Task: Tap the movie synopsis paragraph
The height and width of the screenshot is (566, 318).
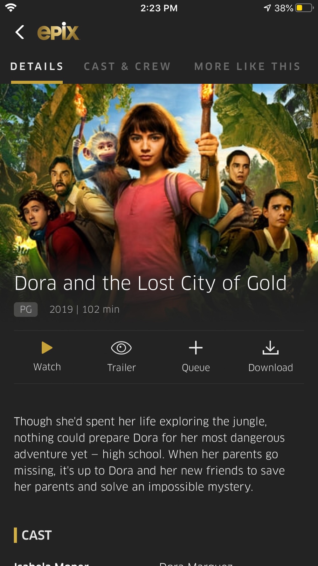Action: click(x=149, y=454)
